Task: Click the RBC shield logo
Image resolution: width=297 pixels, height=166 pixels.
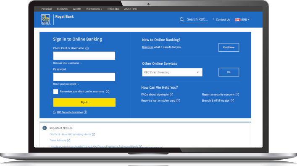Action: (x=46, y=19)
